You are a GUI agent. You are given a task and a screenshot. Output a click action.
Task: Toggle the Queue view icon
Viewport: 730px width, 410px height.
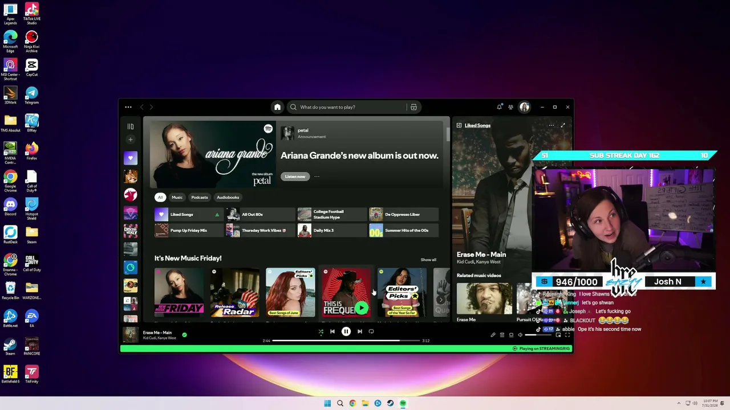coord(502,335)
